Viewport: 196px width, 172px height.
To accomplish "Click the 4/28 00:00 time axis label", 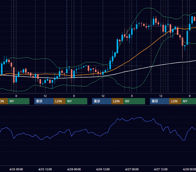I will coord(189,169).
